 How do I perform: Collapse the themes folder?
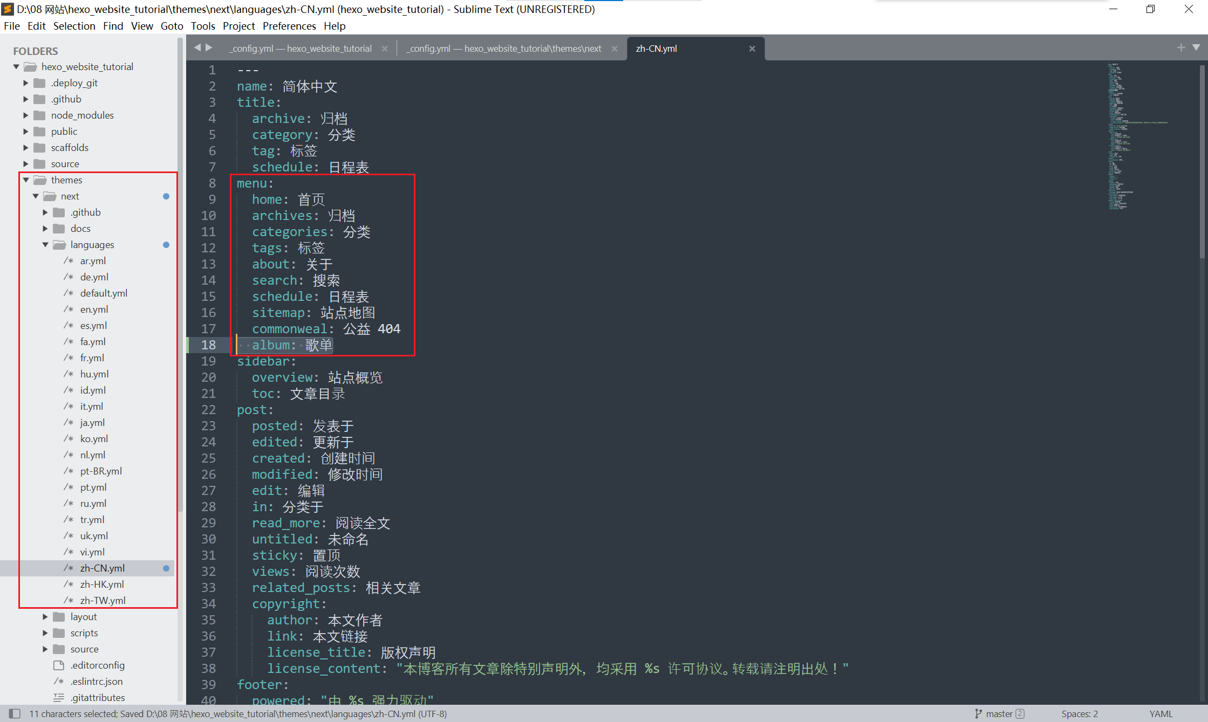26,180
